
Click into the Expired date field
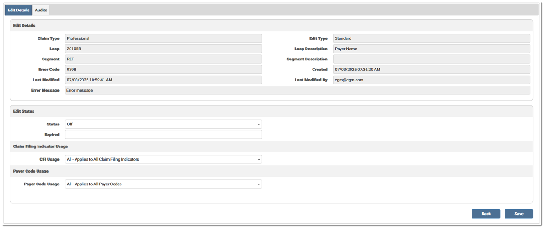point(163,135)
